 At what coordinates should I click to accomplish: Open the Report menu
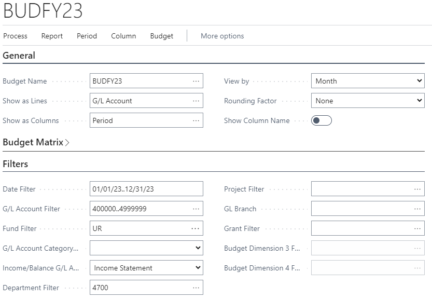point(52,36)
